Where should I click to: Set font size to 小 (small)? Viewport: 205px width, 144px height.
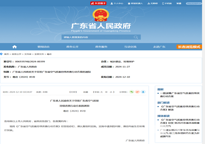tap(111, 92)
